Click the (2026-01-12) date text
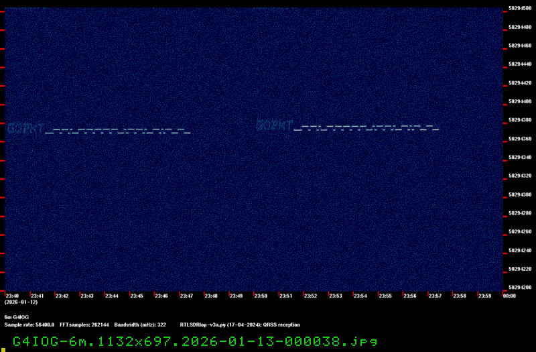This screenshot has width=536, height=352. [x=21, y=302]
